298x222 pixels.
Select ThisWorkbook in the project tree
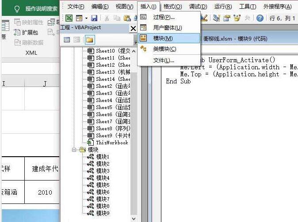pyautogui.click(x=111, y=143)
